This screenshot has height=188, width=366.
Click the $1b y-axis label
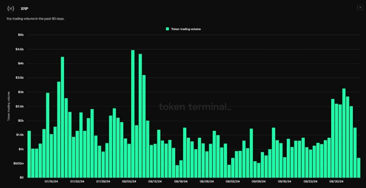point(21,149)
